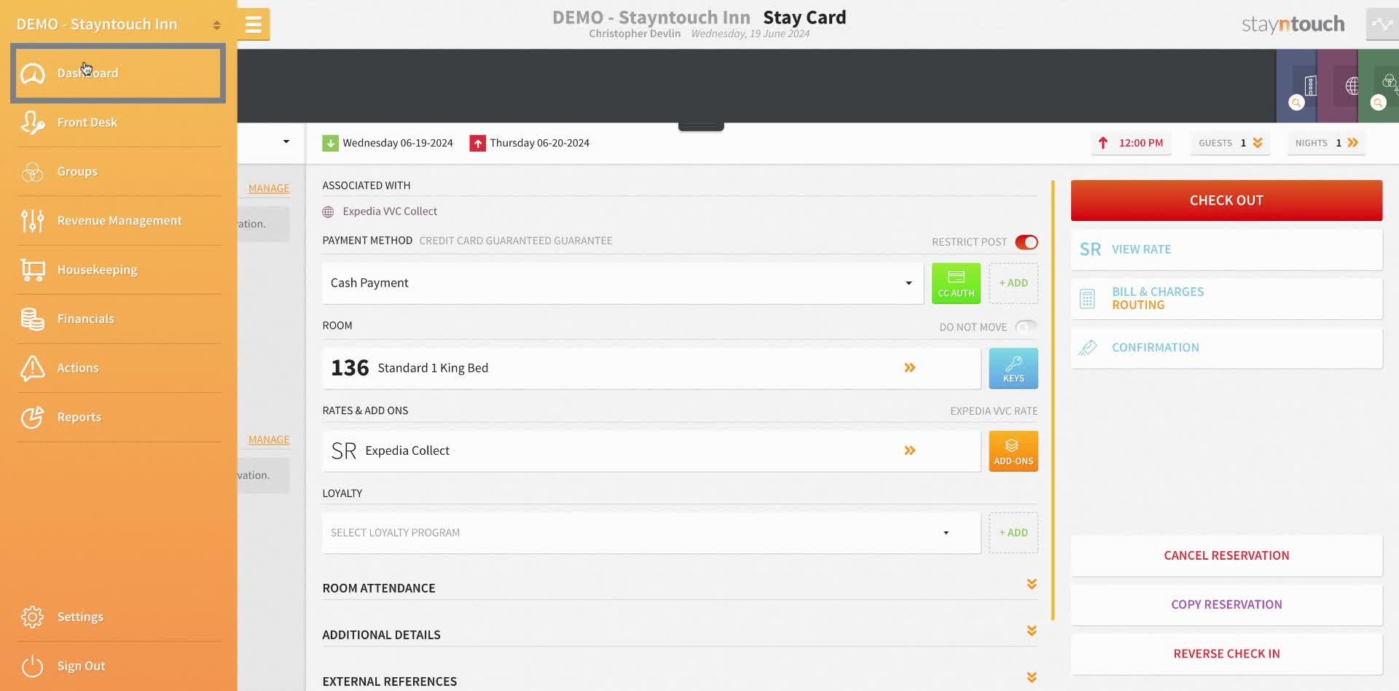The image size is (1399, 691).
Task: Click the Financials coins icon
Action: click(x=33, y=319)
